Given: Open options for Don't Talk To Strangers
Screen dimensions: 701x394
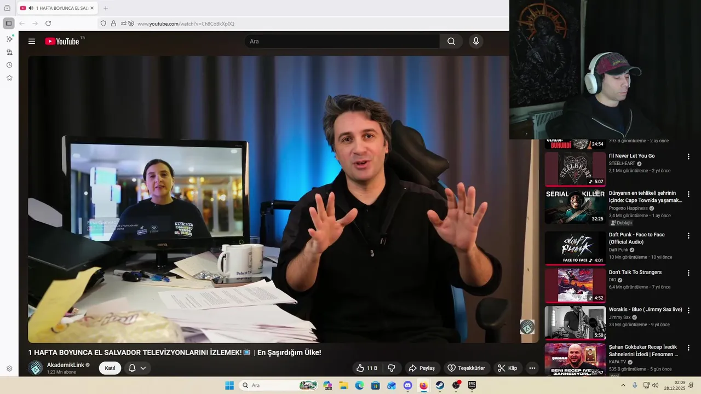Looking at the screenshot, I should (688, 273).
